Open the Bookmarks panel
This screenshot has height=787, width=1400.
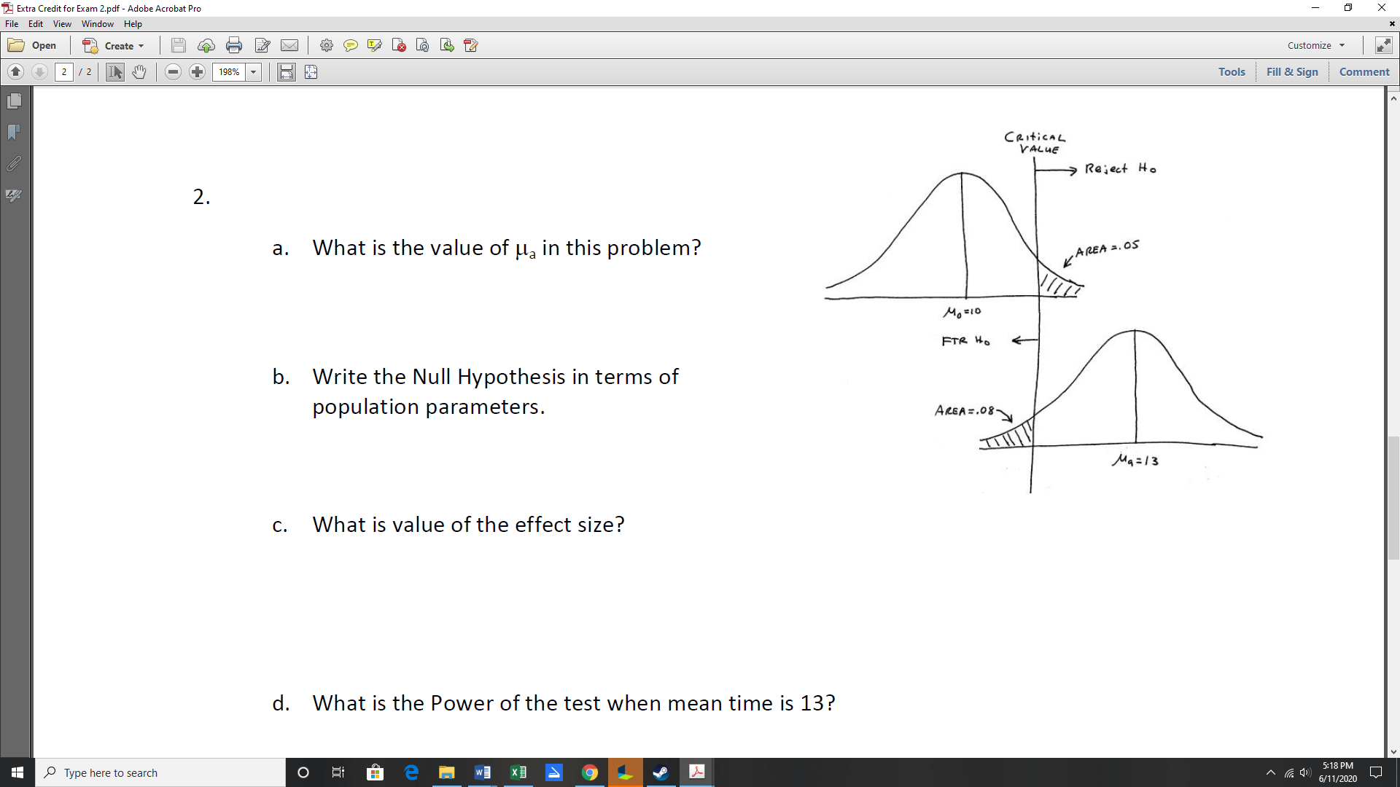click(13, 132)
